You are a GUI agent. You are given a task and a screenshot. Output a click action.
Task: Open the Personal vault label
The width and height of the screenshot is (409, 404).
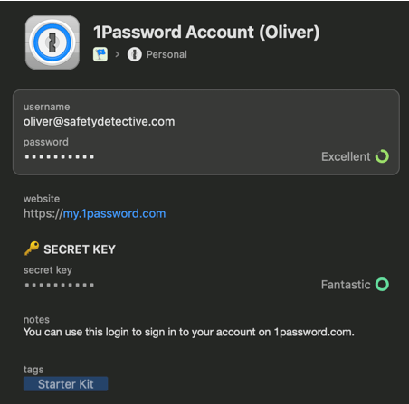click(x=166, y=54)
